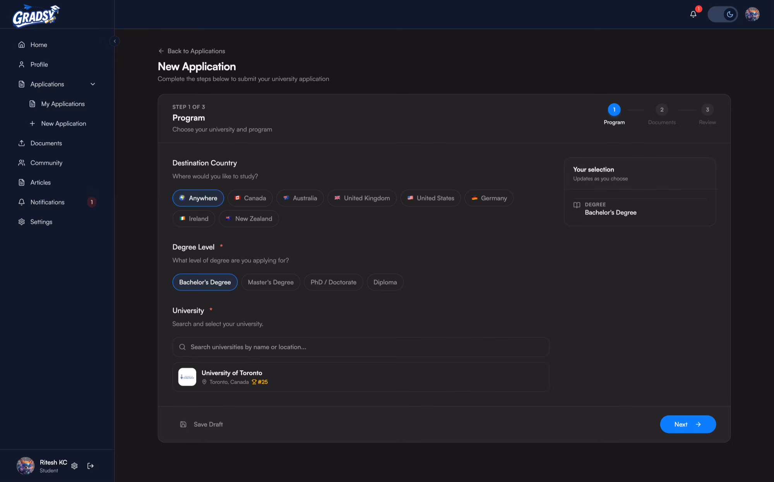
Task: Focus the university search field
Action: (x=361, y=347)
